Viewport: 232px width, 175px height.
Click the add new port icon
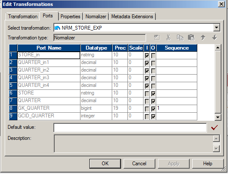click(157, 38)
